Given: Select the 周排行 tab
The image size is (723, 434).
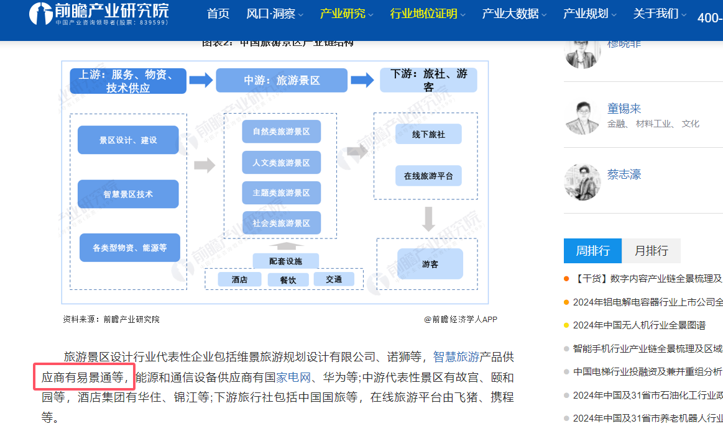Looking at the screenshot, I should pyautogui.click(x=592, y=251).
